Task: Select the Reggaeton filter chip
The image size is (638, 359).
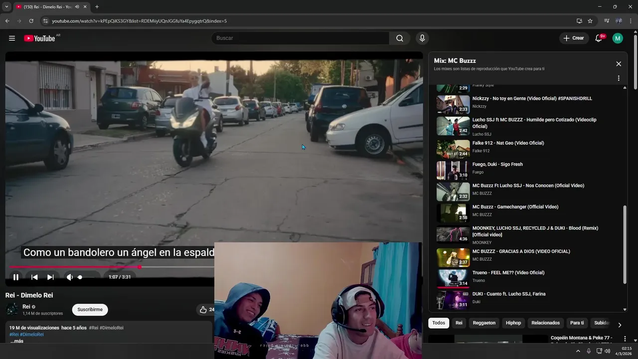Action: click(x=484, y=323)
